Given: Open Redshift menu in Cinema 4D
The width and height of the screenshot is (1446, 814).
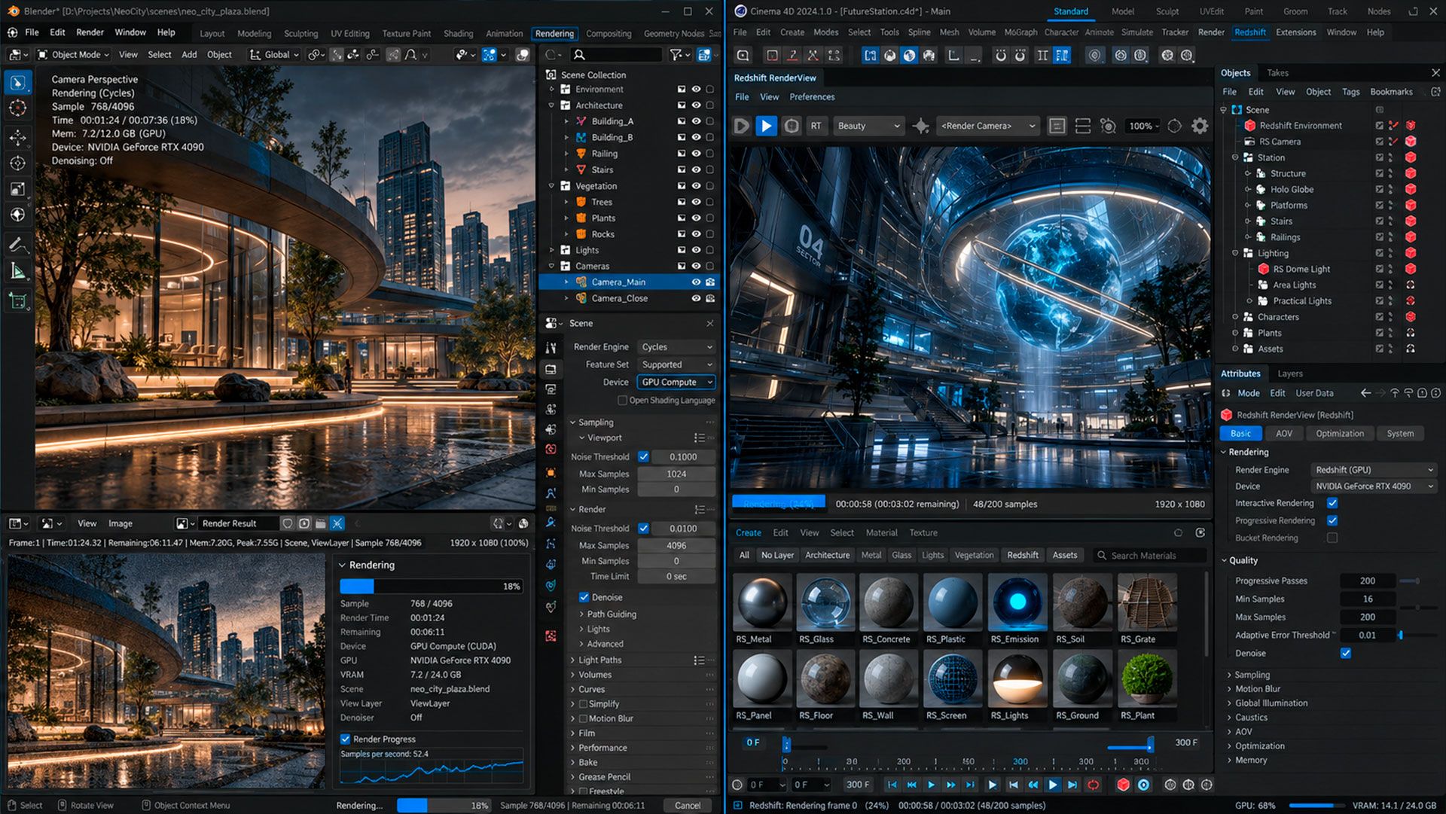Looking at the screenshot, I should click(1249, 32).
